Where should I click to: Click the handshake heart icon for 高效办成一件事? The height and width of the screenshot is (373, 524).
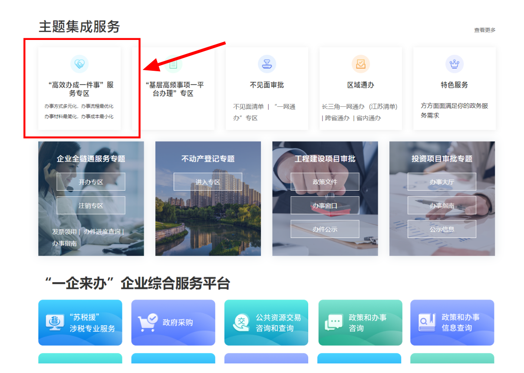point(79,64)
